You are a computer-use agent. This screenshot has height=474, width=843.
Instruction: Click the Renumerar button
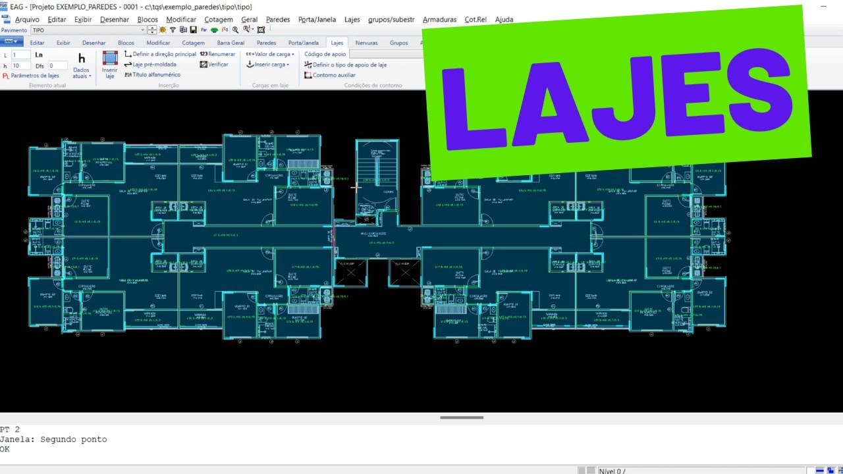[217, 54]
